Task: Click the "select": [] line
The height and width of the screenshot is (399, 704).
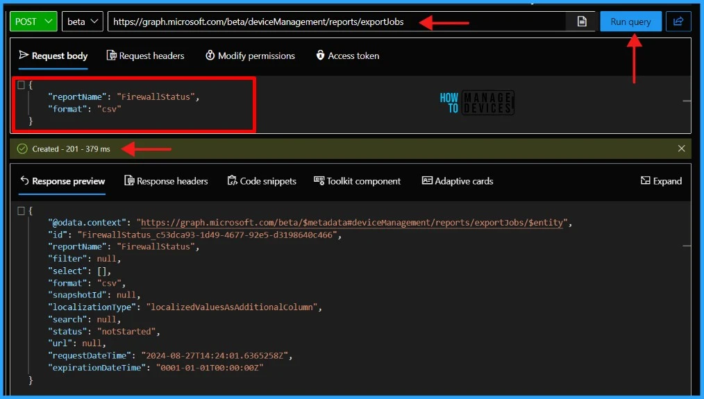Action: click(x=79, y=271)
